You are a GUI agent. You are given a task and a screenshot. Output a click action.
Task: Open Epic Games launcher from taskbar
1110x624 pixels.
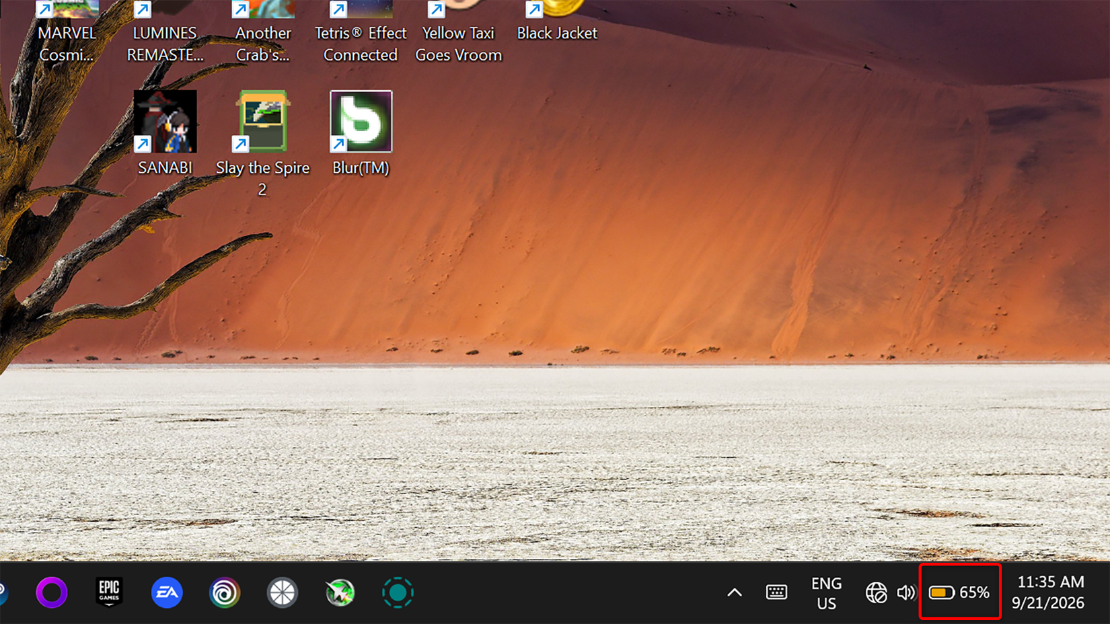point(109,592)
